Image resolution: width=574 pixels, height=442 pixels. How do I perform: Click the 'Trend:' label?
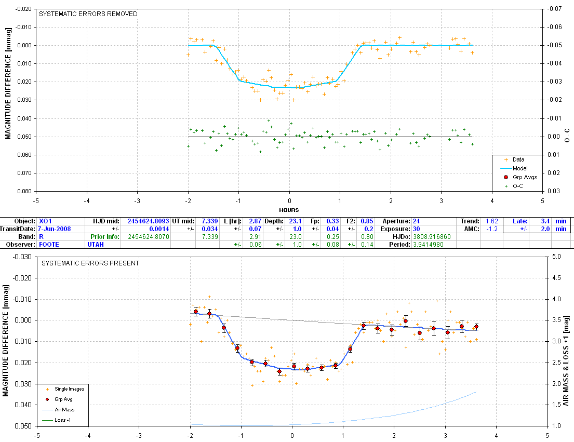[470, 221]
